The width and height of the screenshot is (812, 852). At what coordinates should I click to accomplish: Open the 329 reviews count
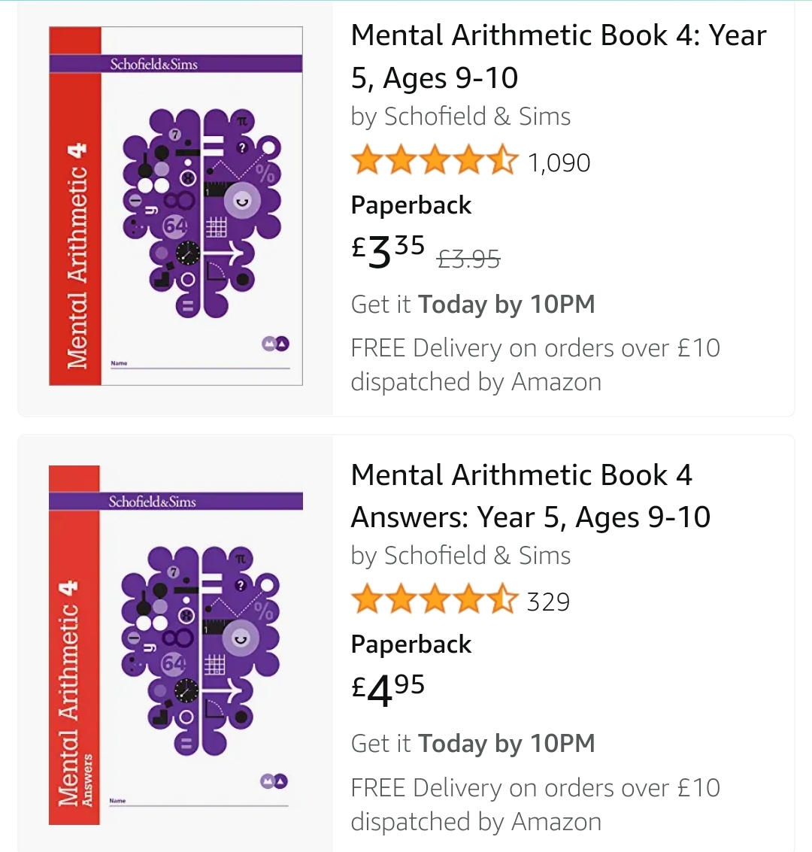(x=548, y=602)
